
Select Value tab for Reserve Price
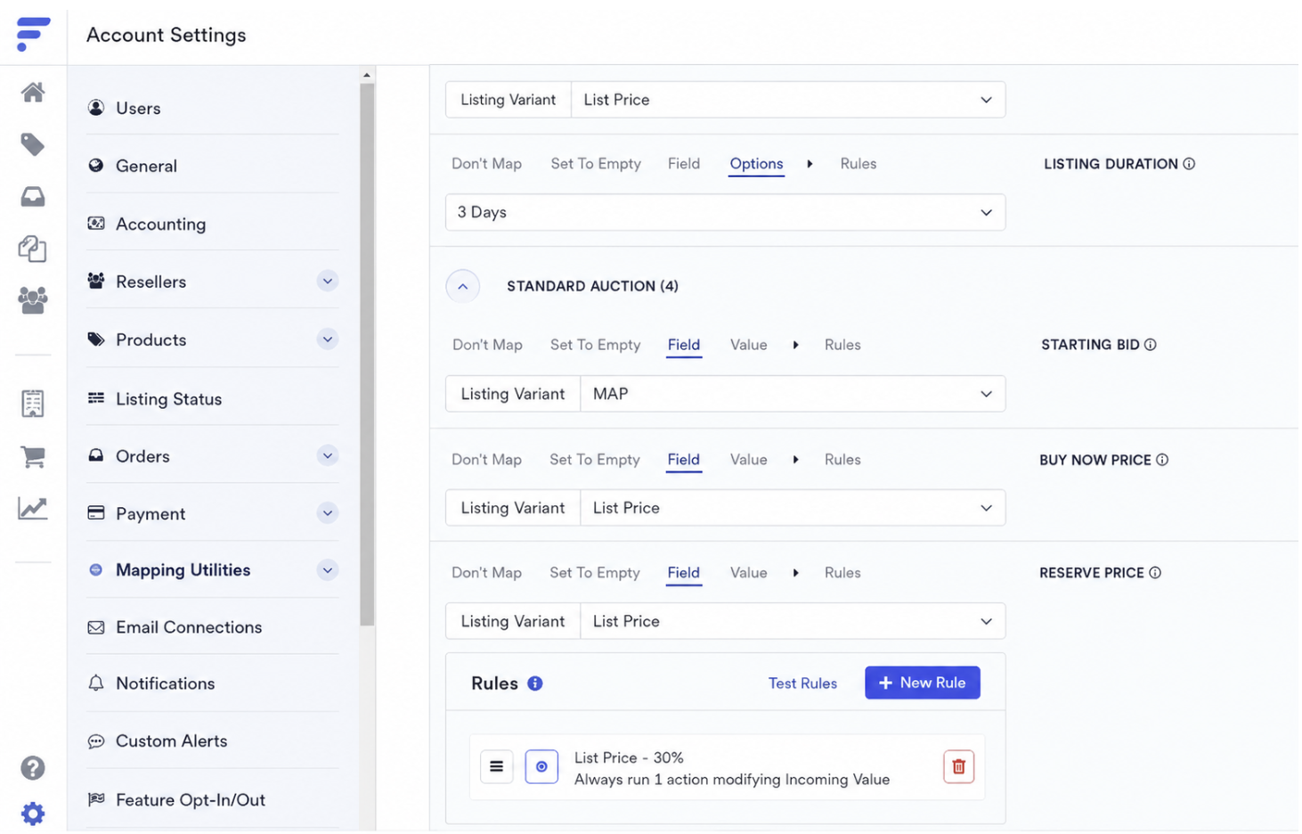pyautogui.click(x=749, y=573)
